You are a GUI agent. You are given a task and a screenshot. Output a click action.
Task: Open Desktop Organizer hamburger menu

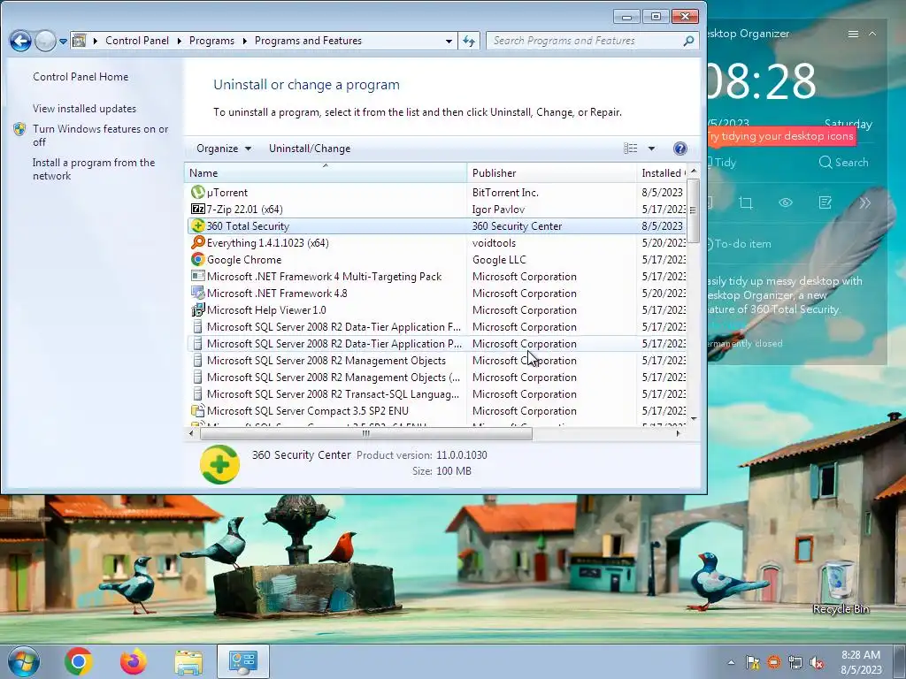(853, 34)
